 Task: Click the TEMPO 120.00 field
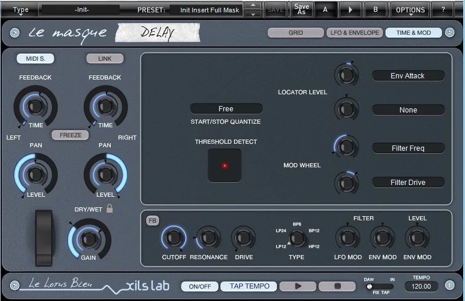[421, 286]
